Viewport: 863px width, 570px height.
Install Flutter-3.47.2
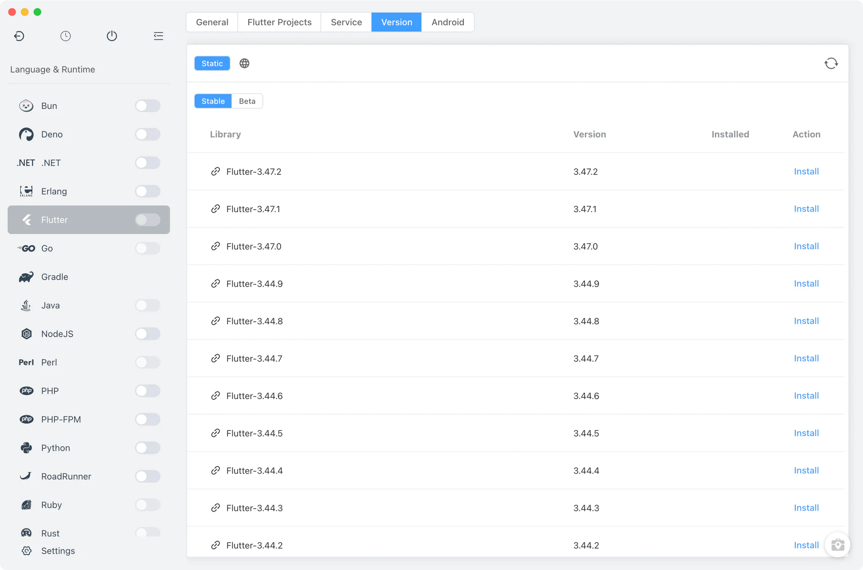pos(806,171)
